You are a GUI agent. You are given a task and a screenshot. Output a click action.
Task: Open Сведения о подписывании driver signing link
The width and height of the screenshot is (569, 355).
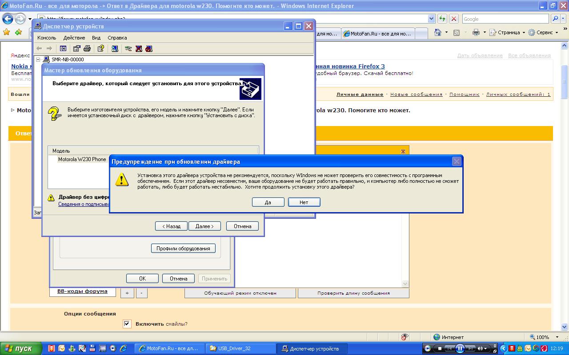pos(84,204)
